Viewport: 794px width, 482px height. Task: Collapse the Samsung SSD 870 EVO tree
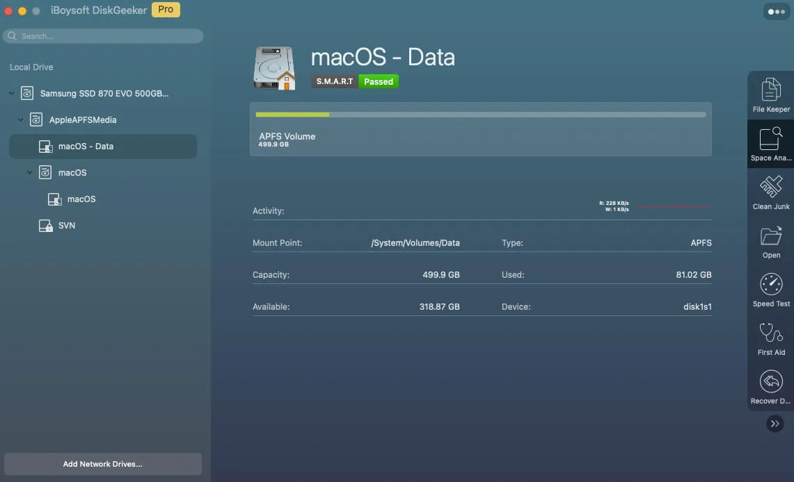[x=12, y=93]
